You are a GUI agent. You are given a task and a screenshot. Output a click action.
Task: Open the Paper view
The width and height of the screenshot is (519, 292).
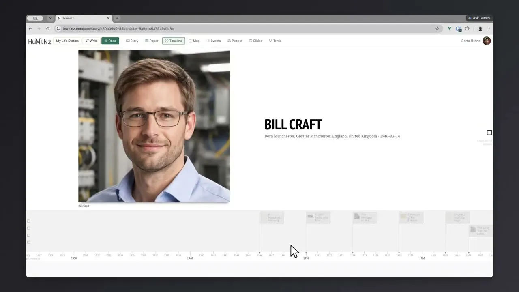click(152, 41)
